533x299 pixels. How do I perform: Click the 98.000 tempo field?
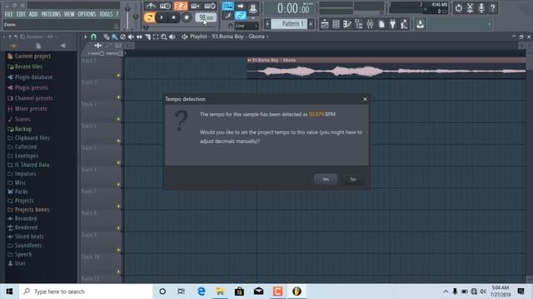(206, 17)
